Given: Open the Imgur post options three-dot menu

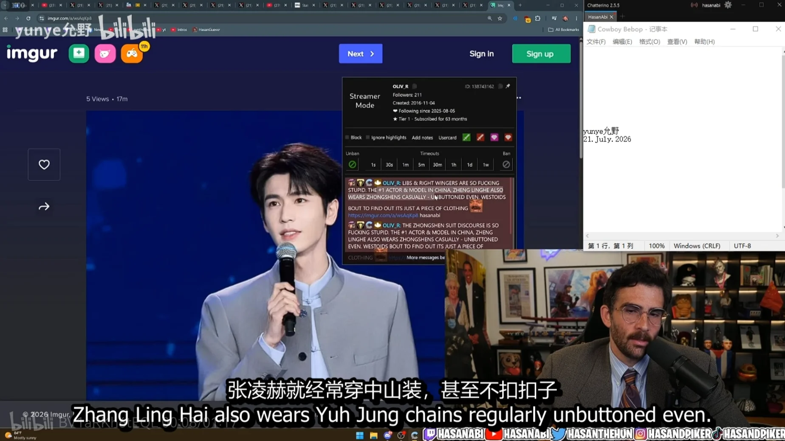Looking at the screenshot, I should coord(519,98).
